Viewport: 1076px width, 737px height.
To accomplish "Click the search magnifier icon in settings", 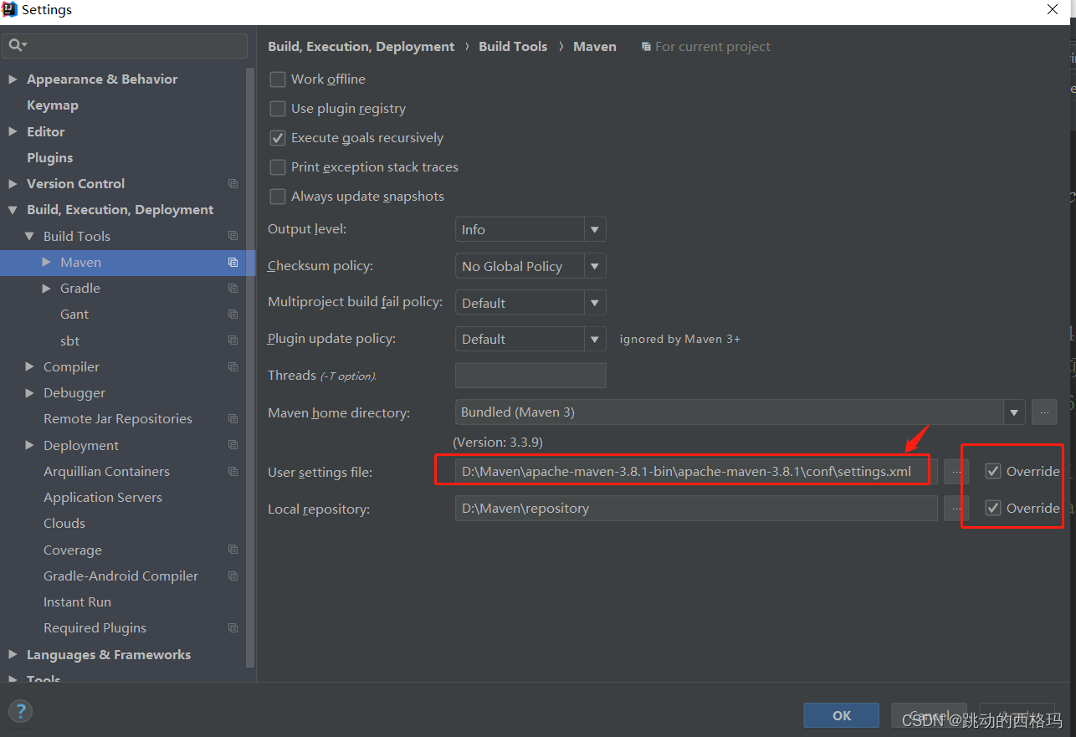I will [x=17, y=45].
